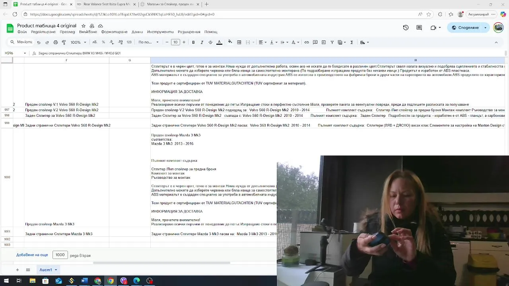Open the Файл menu
The image size is (509, 286).
(22, 32)
